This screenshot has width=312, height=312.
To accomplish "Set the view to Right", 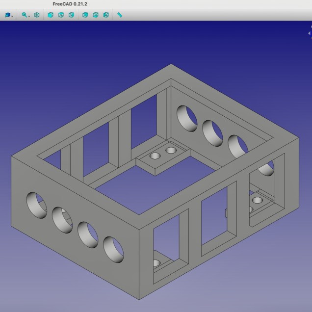I will [x=72, y=15].
